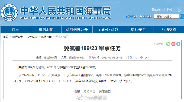Viewport: 184px width, 102px height.
Task: Share article via green WeChat icon
Action: 168,44
